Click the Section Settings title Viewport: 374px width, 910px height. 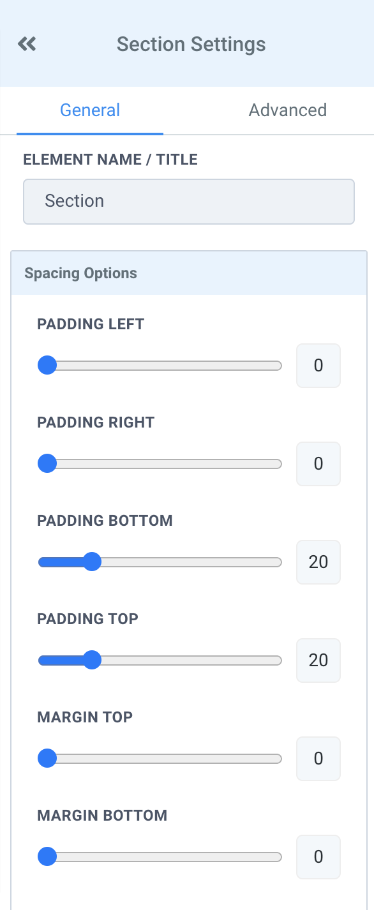pos(191,43)
